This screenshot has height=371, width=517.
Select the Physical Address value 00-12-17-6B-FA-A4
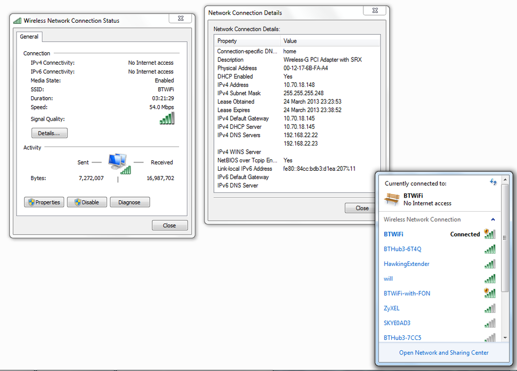[x=306, y=68]
